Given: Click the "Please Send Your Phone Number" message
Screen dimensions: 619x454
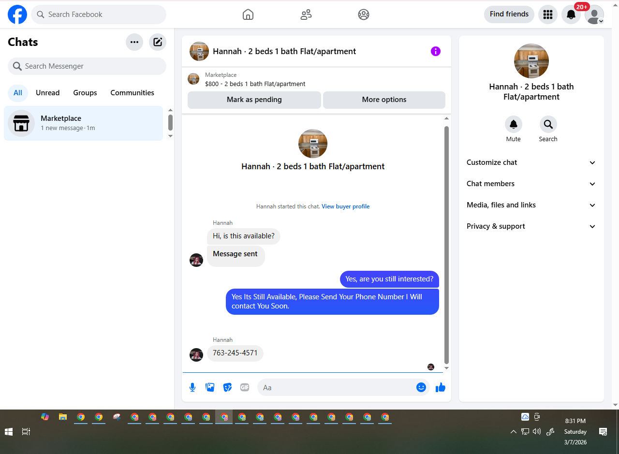Looking at the screenshot, I should pos(333,302).
